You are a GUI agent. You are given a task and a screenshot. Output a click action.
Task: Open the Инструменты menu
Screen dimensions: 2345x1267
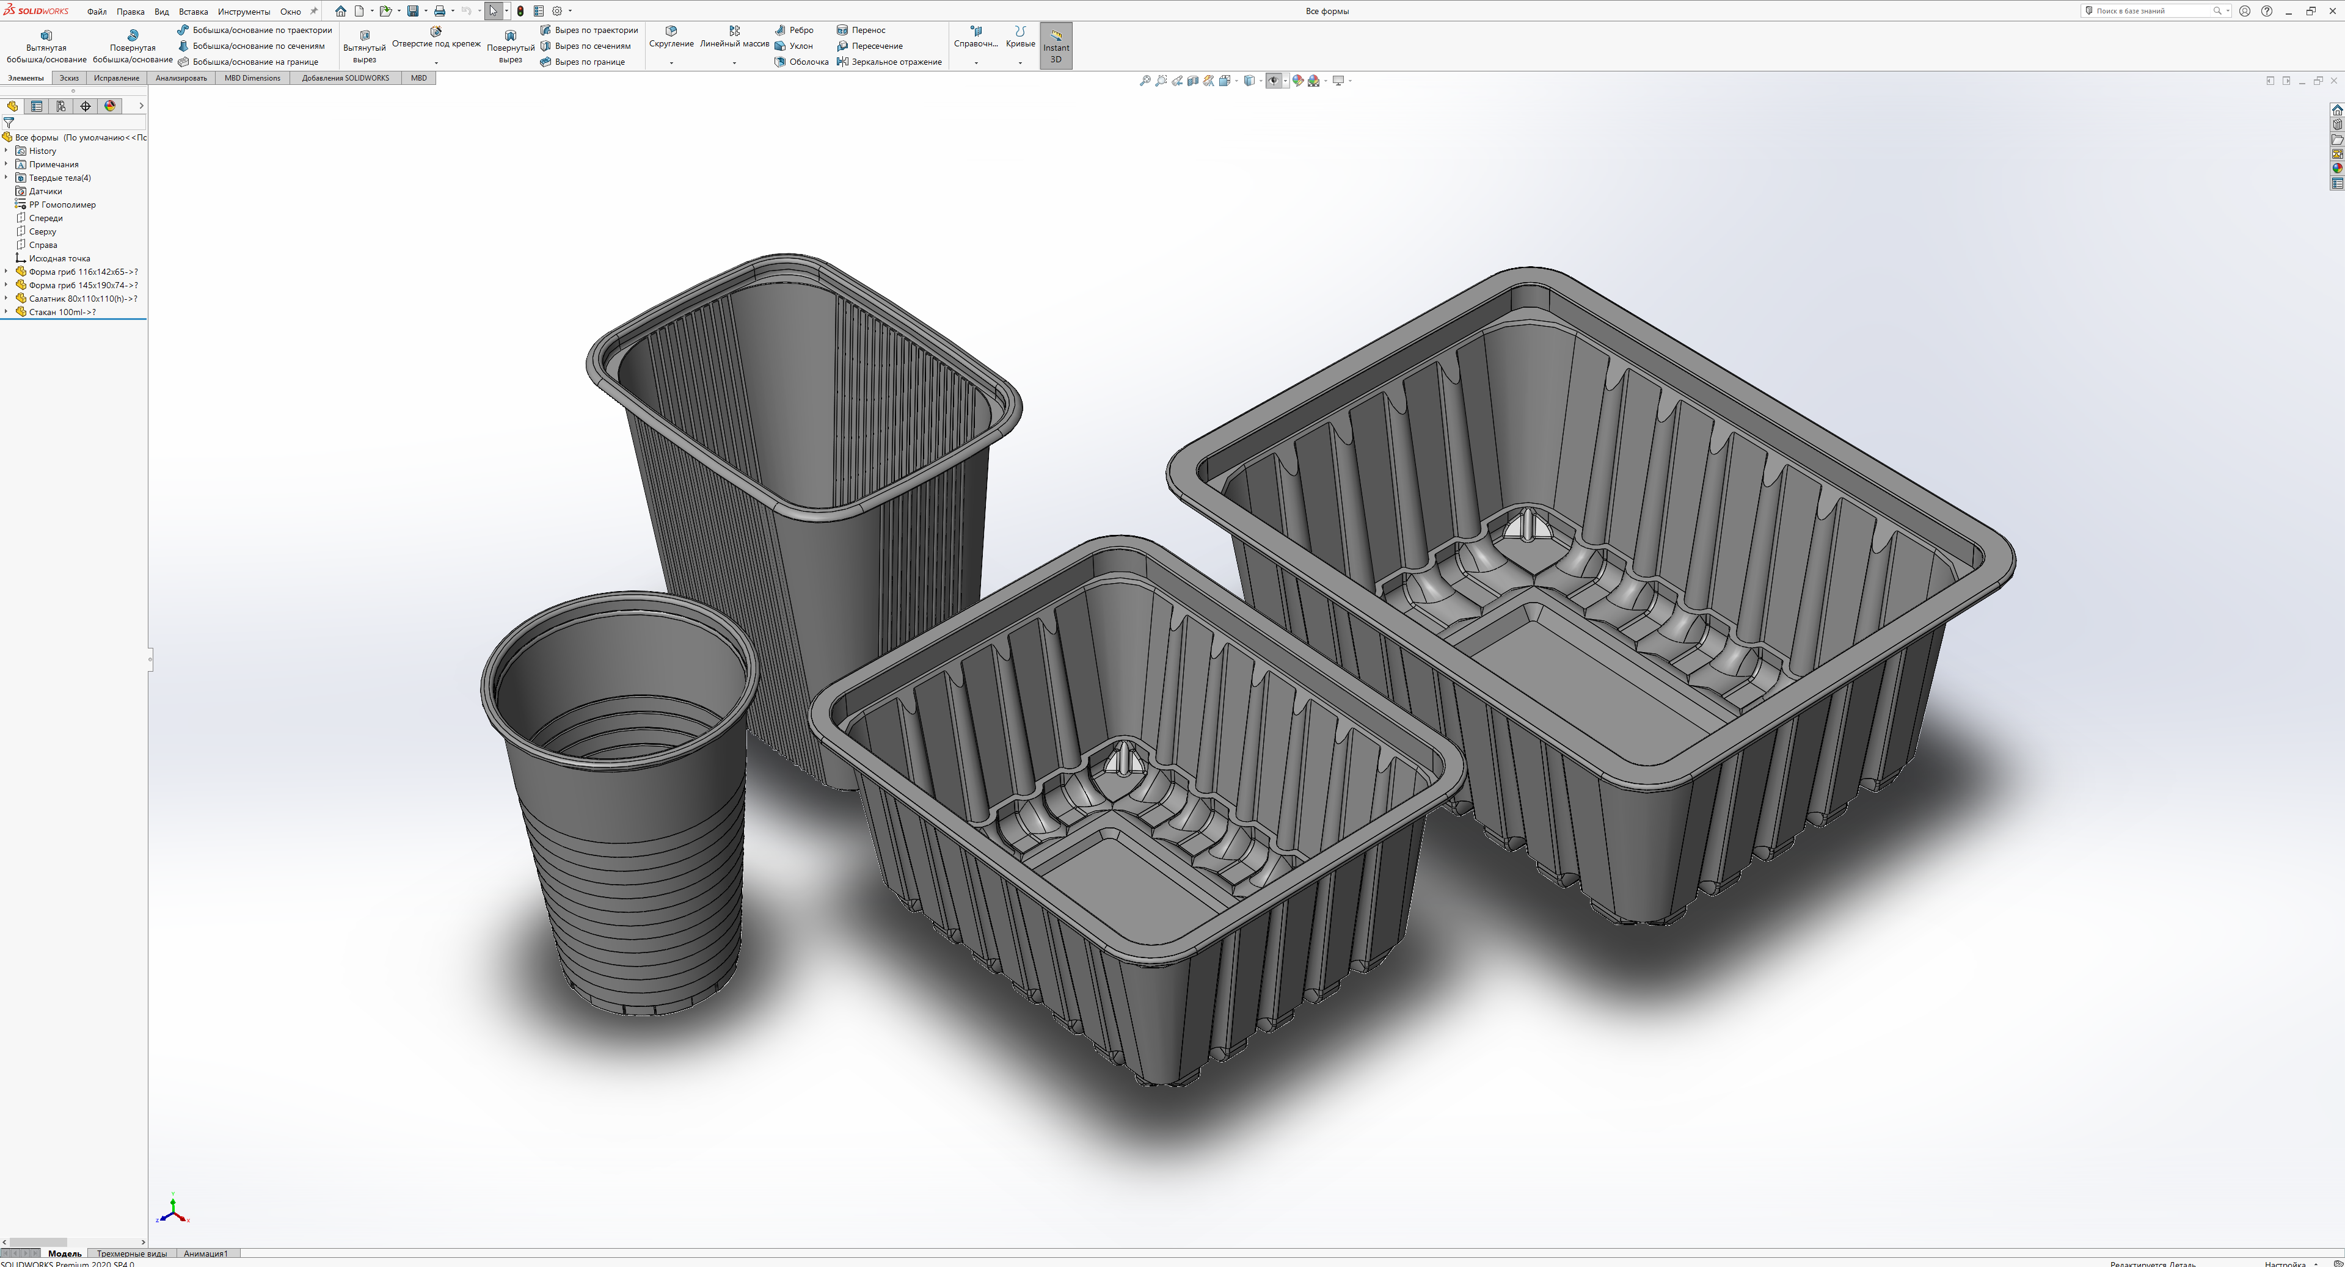(x=243, y=12)
